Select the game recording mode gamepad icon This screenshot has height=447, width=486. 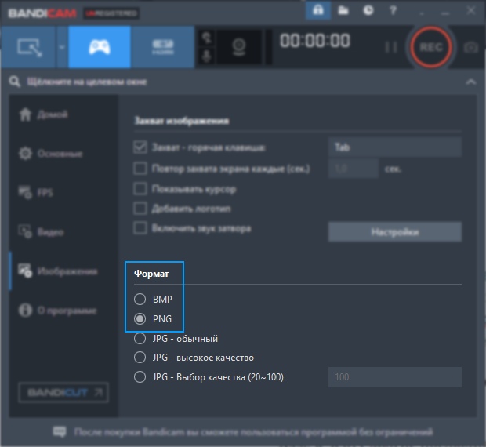[x=100, y=47]
